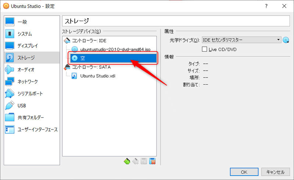The height and width of the screenshot is (180, 294).
Task: Open 光学ドライブ IDE セカンダリマスター dropdown
Action: (241, 40)
